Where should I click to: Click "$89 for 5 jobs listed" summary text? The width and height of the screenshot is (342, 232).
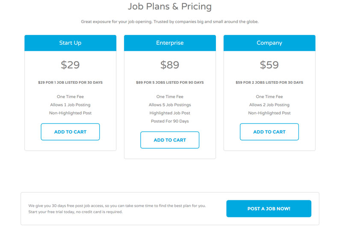170,82
